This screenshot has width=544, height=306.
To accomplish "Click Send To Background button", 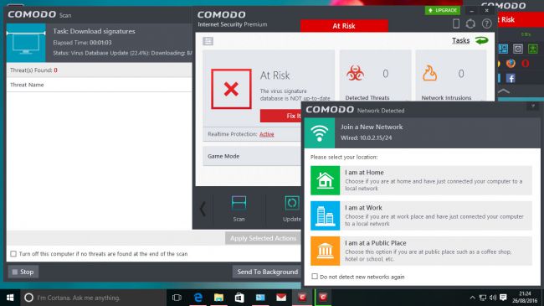I will pos(267,272).
